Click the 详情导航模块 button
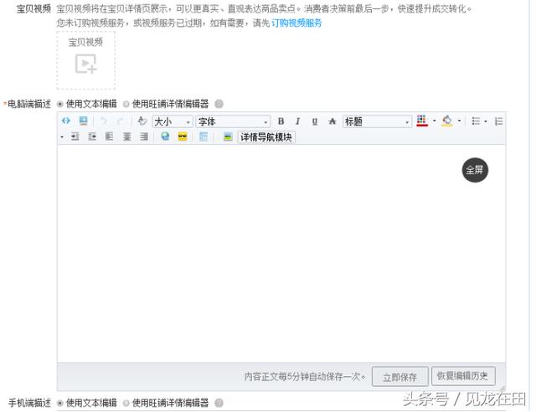 point(266,137)
